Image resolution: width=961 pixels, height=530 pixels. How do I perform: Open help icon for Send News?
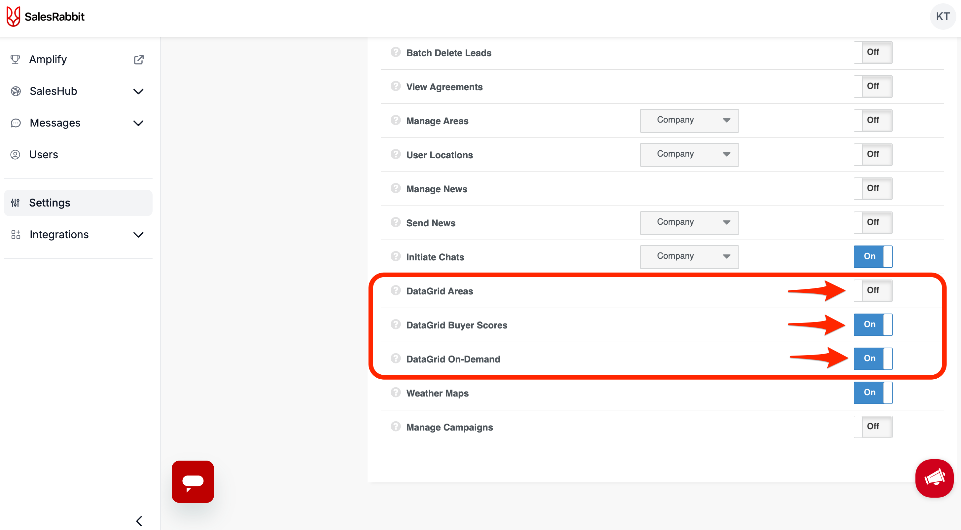coord(395,222)
